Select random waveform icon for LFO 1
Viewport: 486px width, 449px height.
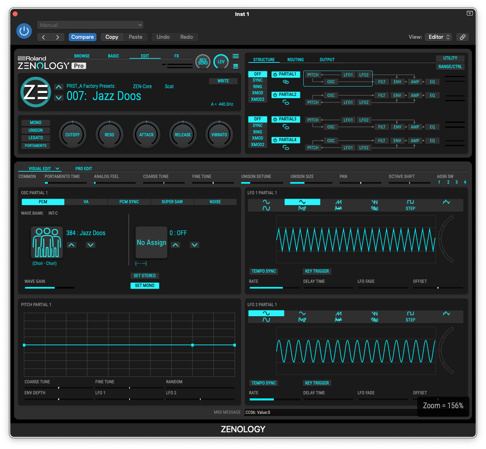pyautogui.click(x=446, y=202)
